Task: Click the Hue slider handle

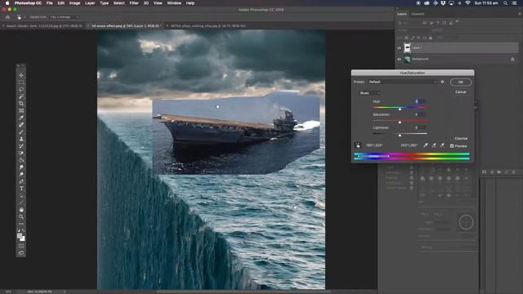Action: pyautogui.click(x=400, y=109)
